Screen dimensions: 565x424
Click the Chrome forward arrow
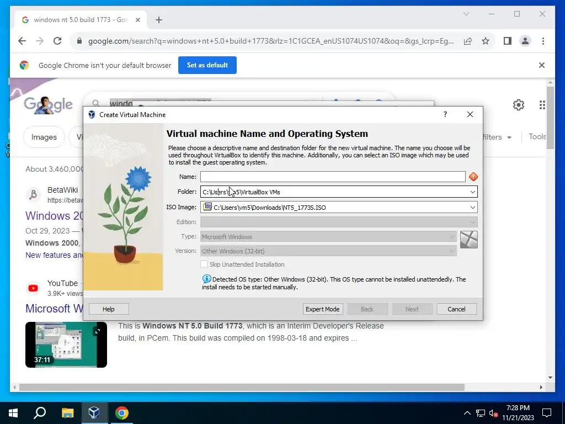point(40,41)
